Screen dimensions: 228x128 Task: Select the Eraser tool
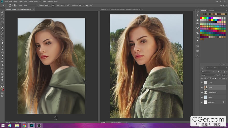click(x=2, y=49)
